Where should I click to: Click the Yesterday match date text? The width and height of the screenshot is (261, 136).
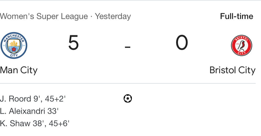click(113, 17)
